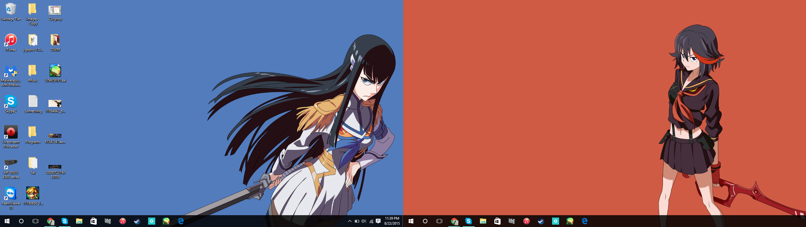The width and height of the screenshot is (806, 227).
Task: Open the 11:39 PM clock calendar
Action: point(392,221)
